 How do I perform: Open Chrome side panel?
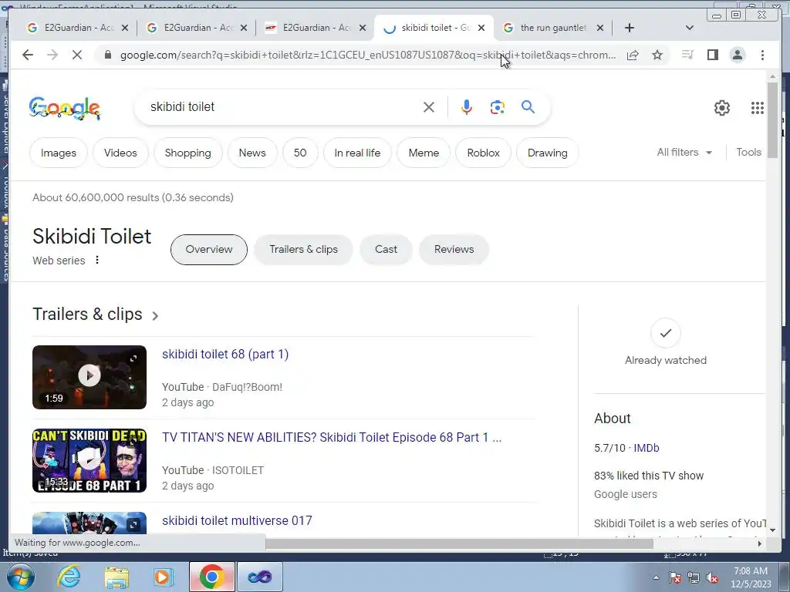coord(712,55)
